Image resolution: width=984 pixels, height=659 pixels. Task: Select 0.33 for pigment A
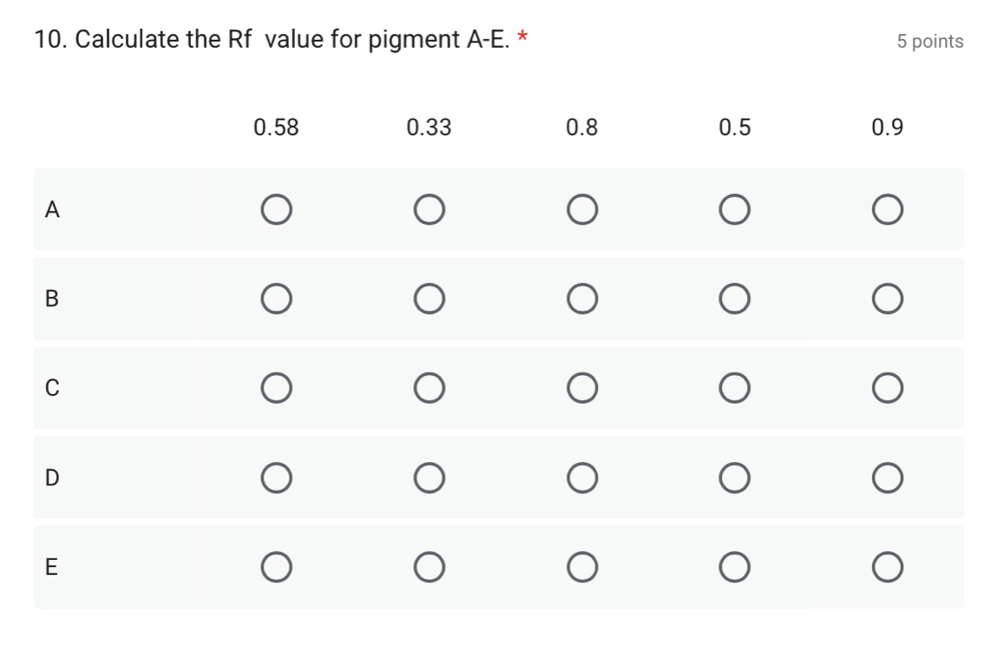(429, 210)
